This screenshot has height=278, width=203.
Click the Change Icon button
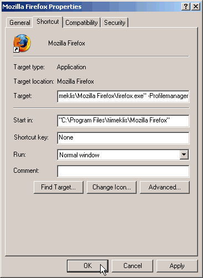click(112, 187)
